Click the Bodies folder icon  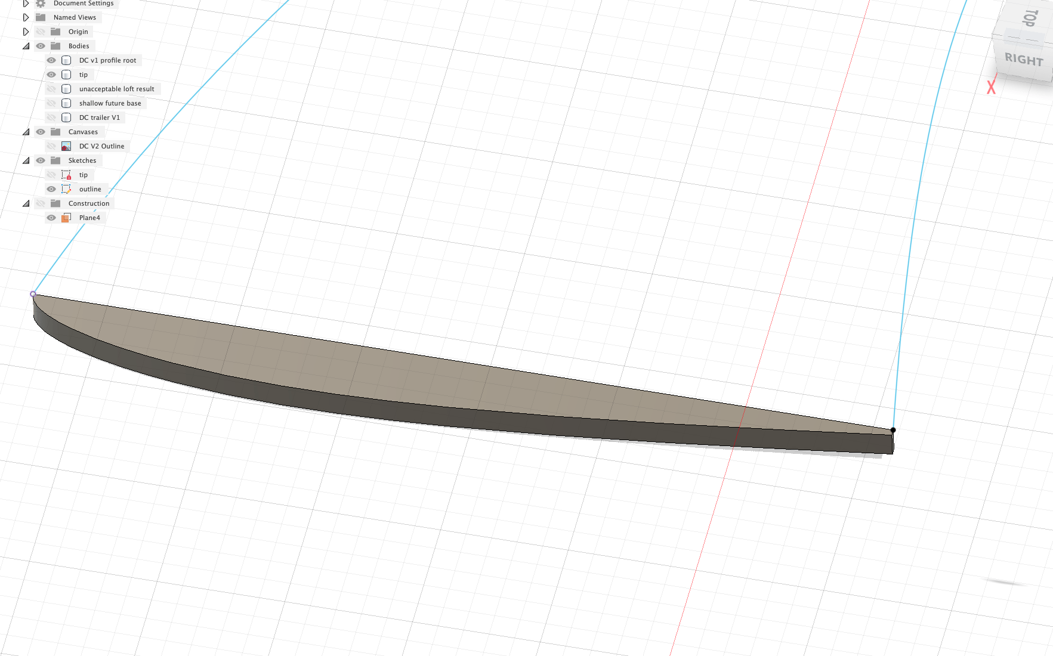pos(55,45)
